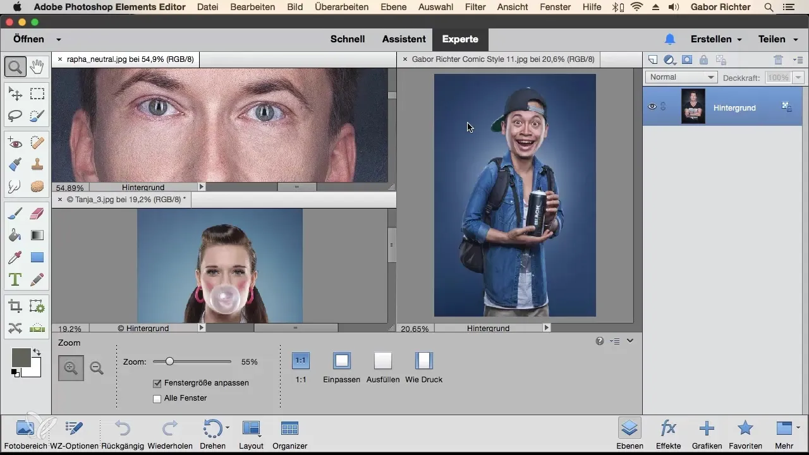Select the Pencil tool
This screenshot has width=809, height=455.
click(x=37, y=279)
